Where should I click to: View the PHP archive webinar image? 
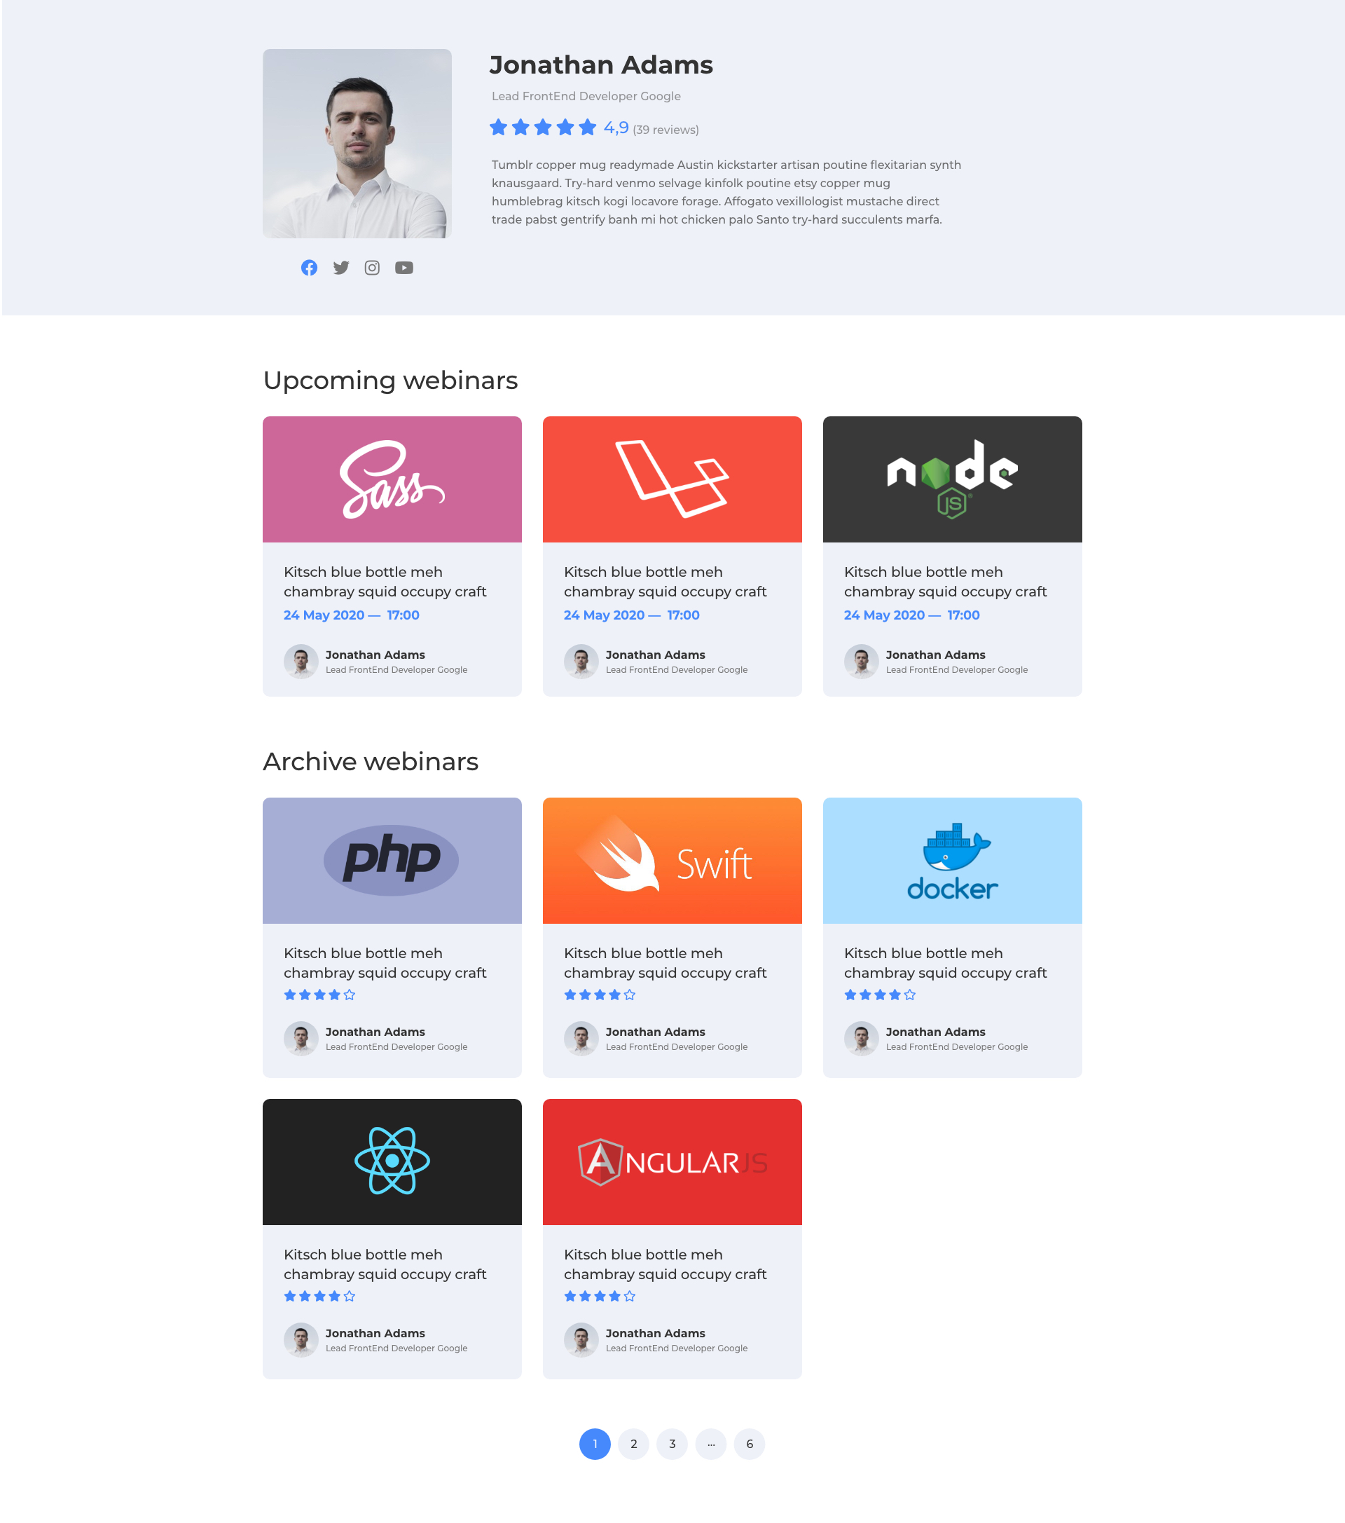(392, 861)
